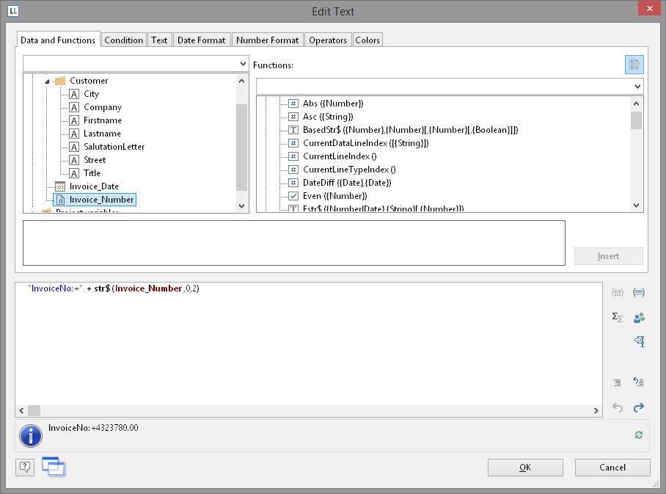666x494 pixels.
Task: Click the overlapping windows icon
Action: tap(54, 466)
